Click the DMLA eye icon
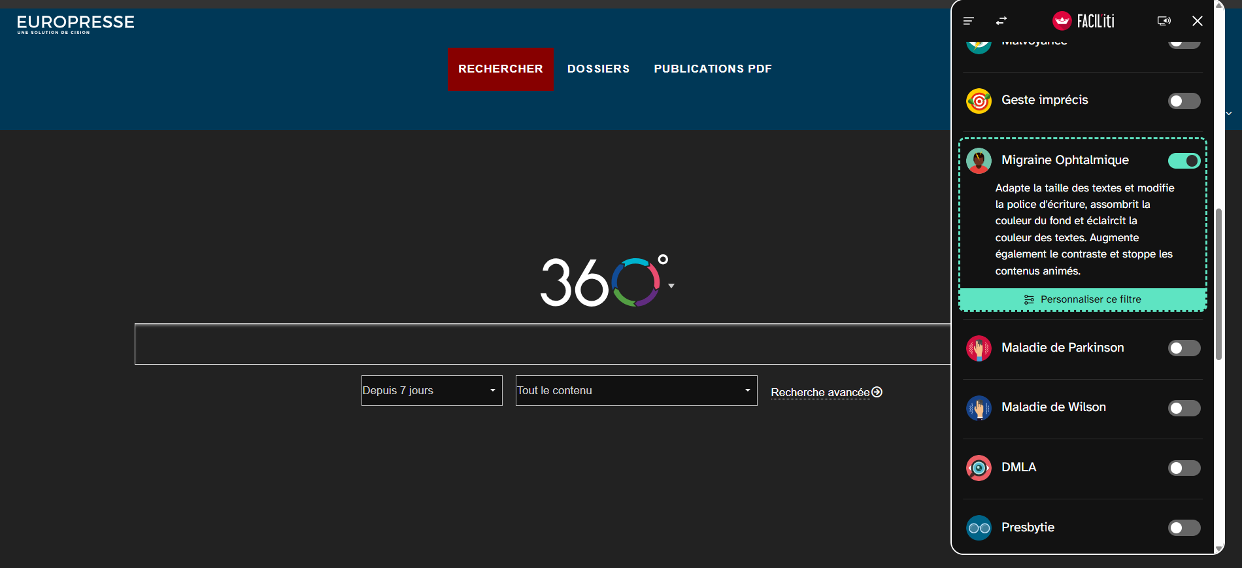Image resolution: width=1242 pixels, height=568 pixels. point(979,468)
